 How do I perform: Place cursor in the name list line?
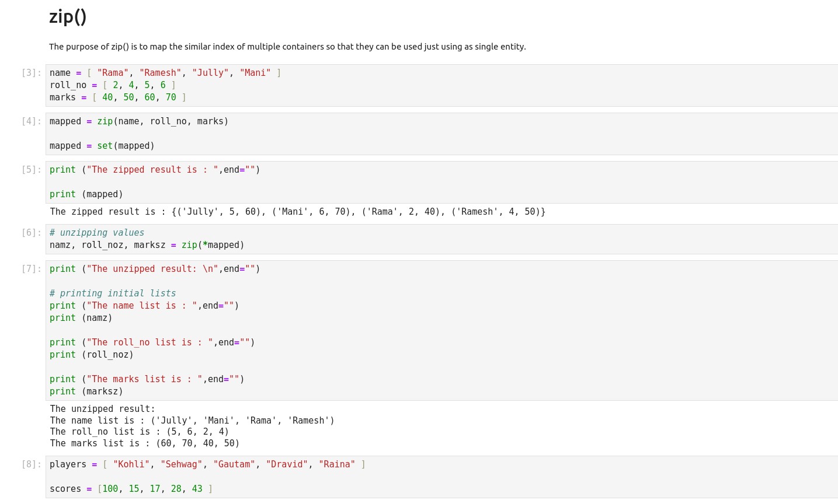(x=165, y=73)
